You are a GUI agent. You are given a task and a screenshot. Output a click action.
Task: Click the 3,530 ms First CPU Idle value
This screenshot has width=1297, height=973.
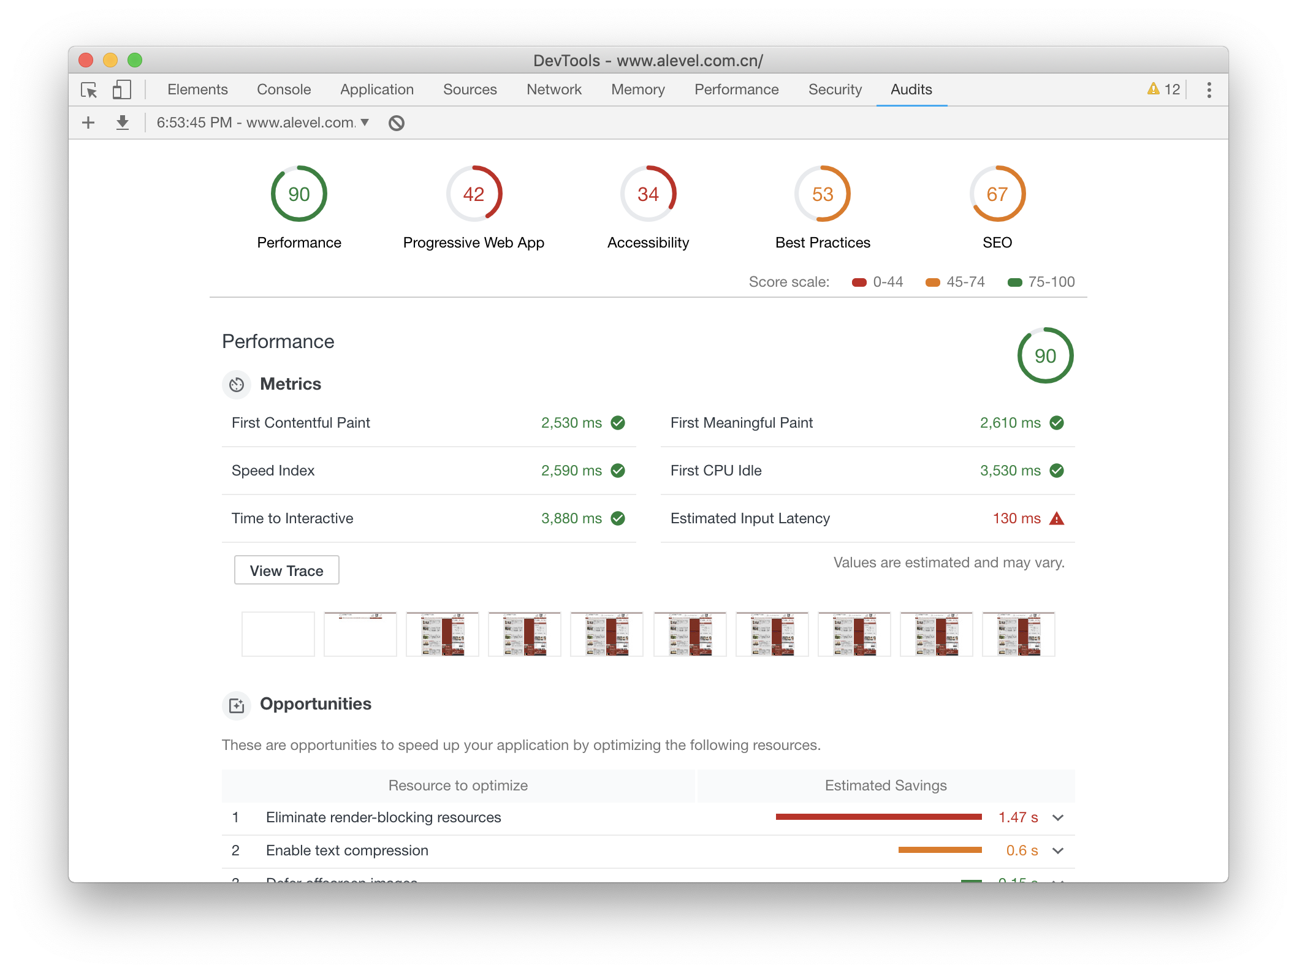1010,471
